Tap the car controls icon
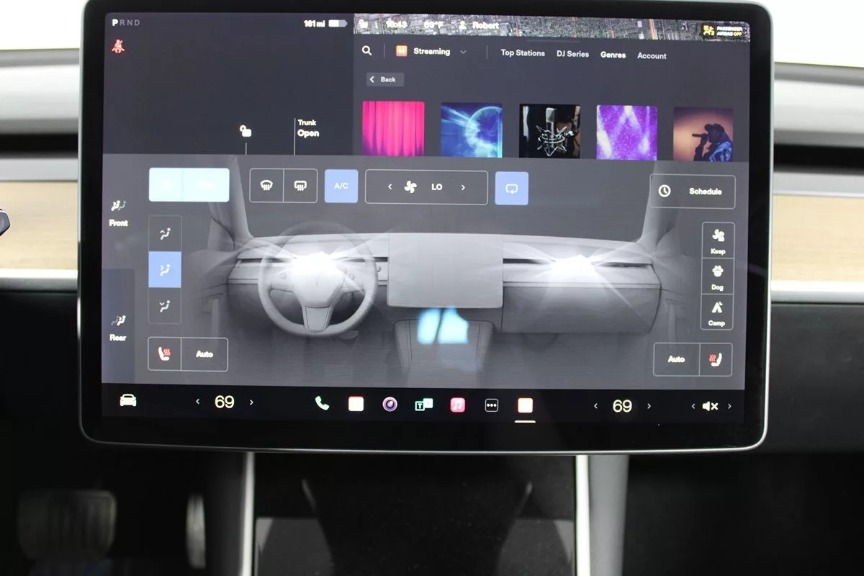864x576 pixels. click(128, 401)
